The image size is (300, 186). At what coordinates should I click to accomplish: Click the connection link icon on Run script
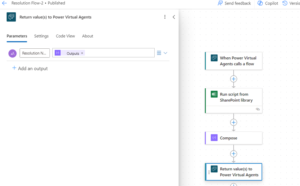point(258,109)
